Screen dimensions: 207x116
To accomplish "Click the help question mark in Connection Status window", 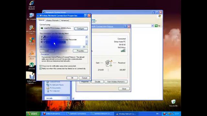I will [125, 26].
